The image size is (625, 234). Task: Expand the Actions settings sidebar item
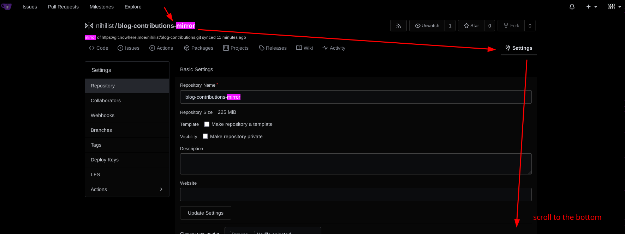click(x=127, y=189)
